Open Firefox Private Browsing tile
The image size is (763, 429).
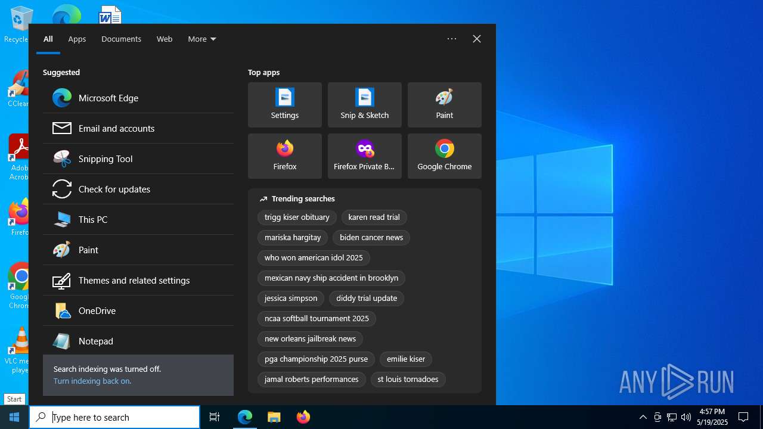365,156
